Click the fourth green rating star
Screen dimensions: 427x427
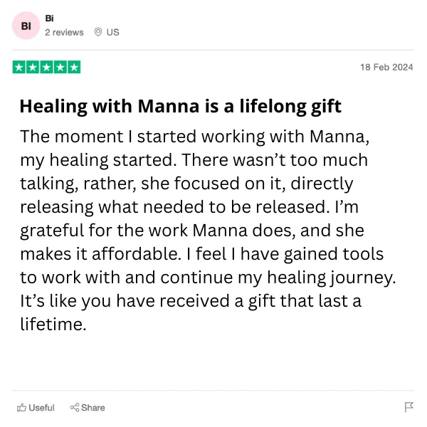click(60, 67)
